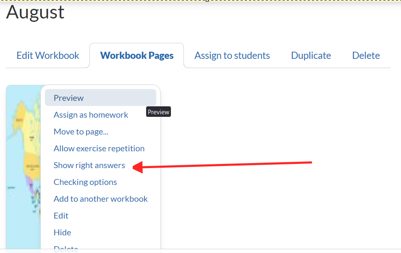
Task: Click Move to page... menu entry
Action: pos(81,132)
